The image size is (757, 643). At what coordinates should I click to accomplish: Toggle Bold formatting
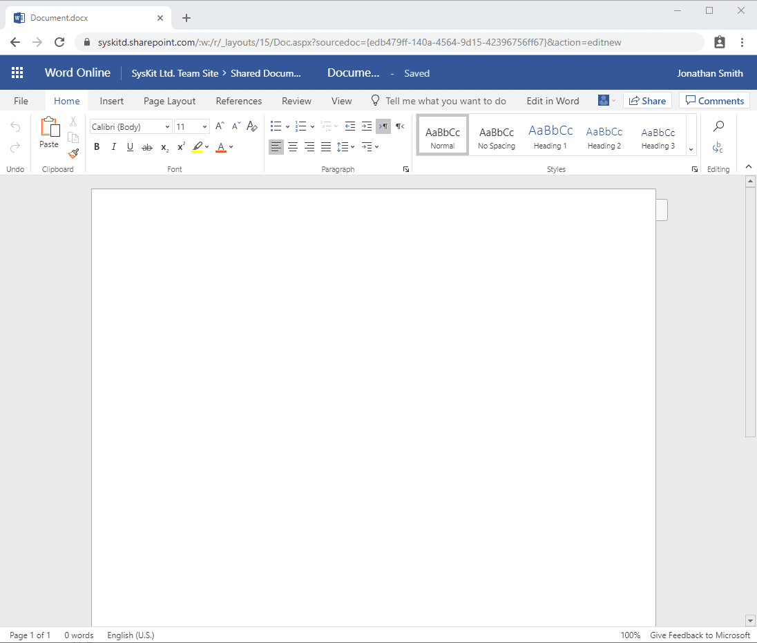point(97,146)
